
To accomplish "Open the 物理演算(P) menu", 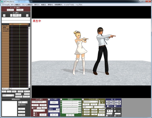I will click(59, 5).
